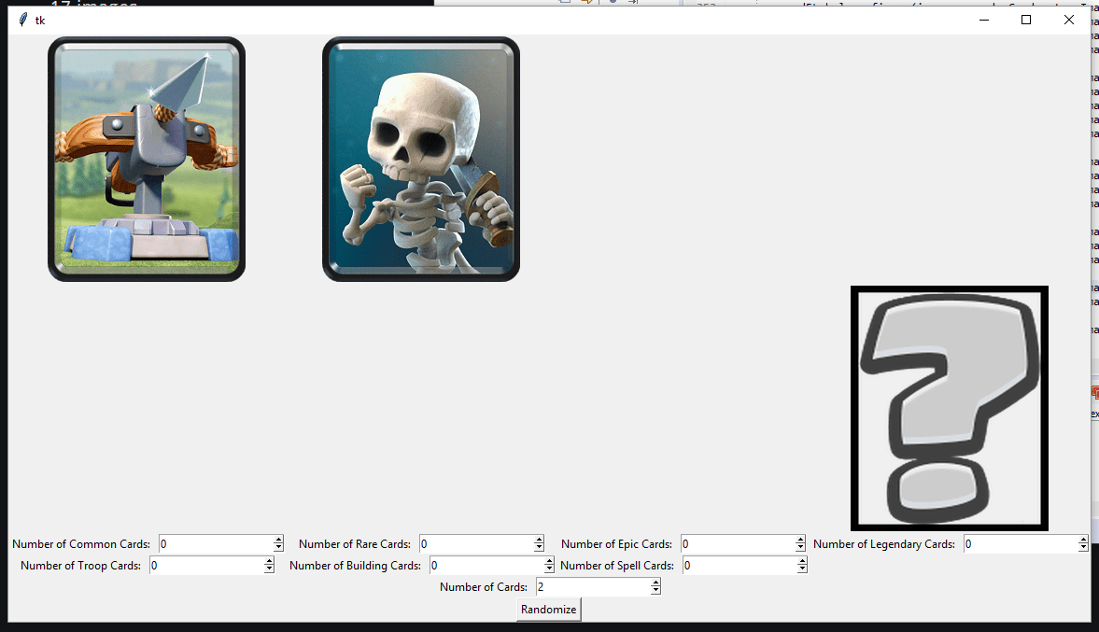The image size is (1099, 632).
Task: Increase Number of Rare Cards with up arrow
Action: [x=539, y=541]
